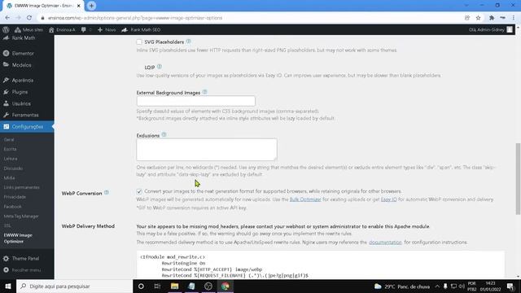Go back in the browser
This screenshot has width=521, height=293.
pos(7,18)
